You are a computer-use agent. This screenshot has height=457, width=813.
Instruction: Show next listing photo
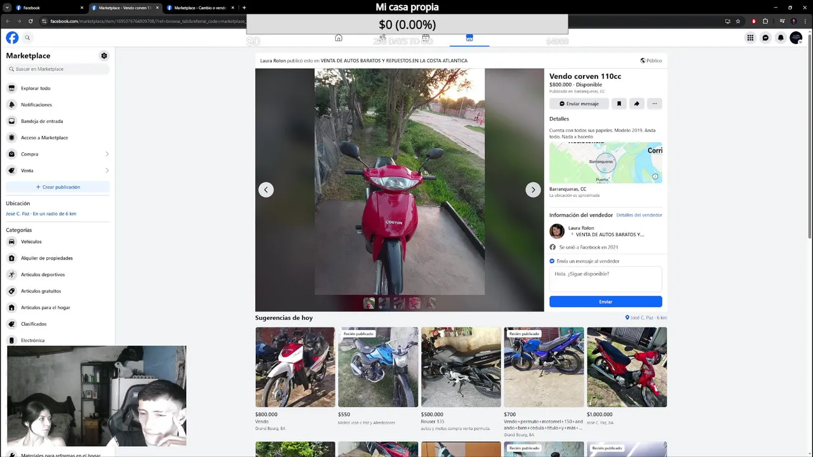533,190
